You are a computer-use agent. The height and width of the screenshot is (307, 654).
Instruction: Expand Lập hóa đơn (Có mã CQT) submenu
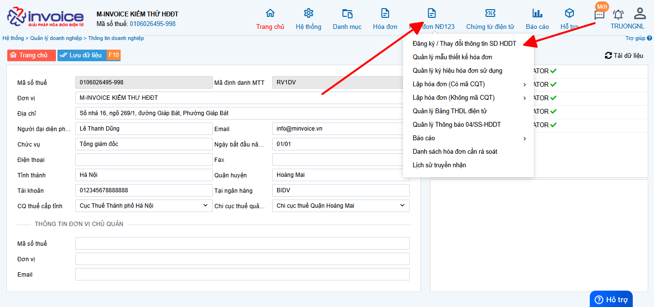(468, 84)
